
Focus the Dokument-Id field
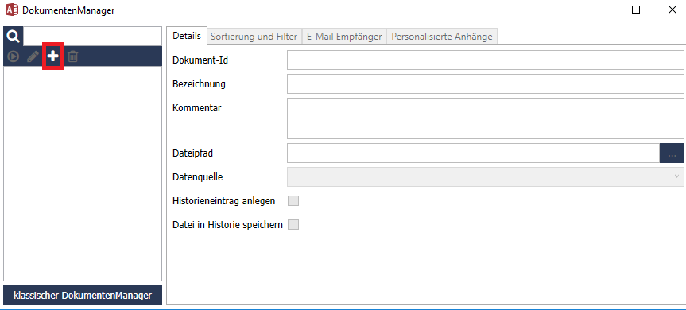485,60
